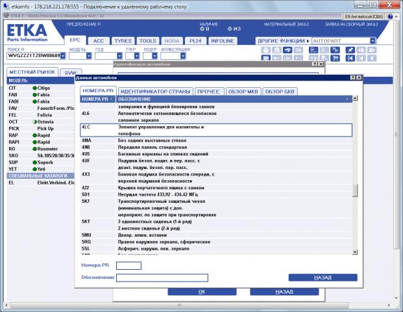Click the EN Английский (США) language indicator

pyautogui.click(x=363, y=16)
